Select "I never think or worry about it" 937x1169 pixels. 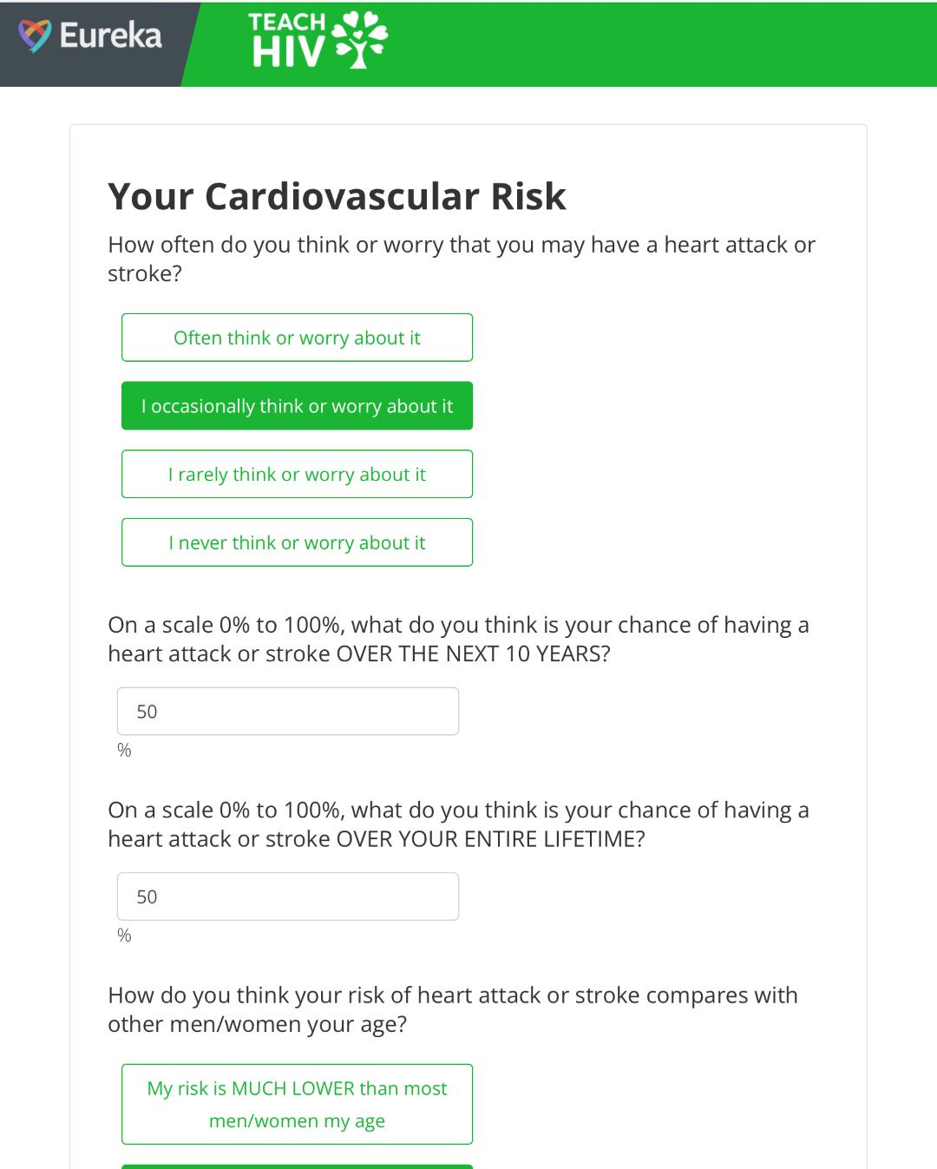click(297, 542)
